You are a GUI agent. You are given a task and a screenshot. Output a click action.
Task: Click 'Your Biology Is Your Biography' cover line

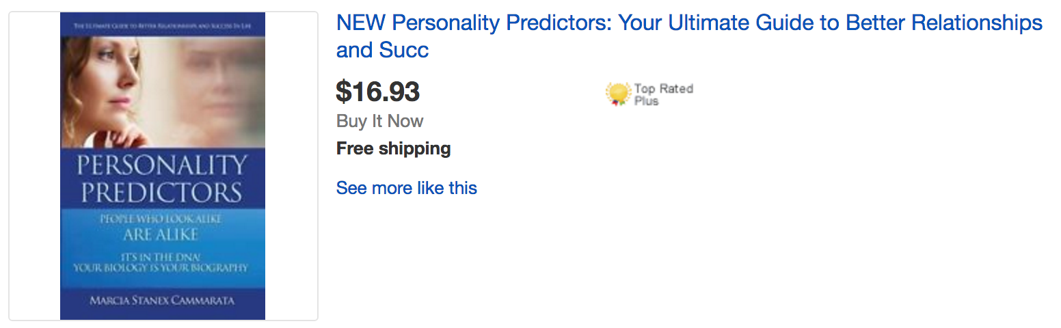coord(163,267)
